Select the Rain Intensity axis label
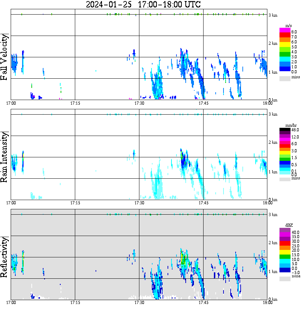This screenshot has height=309, width=303. coord(4,157)
